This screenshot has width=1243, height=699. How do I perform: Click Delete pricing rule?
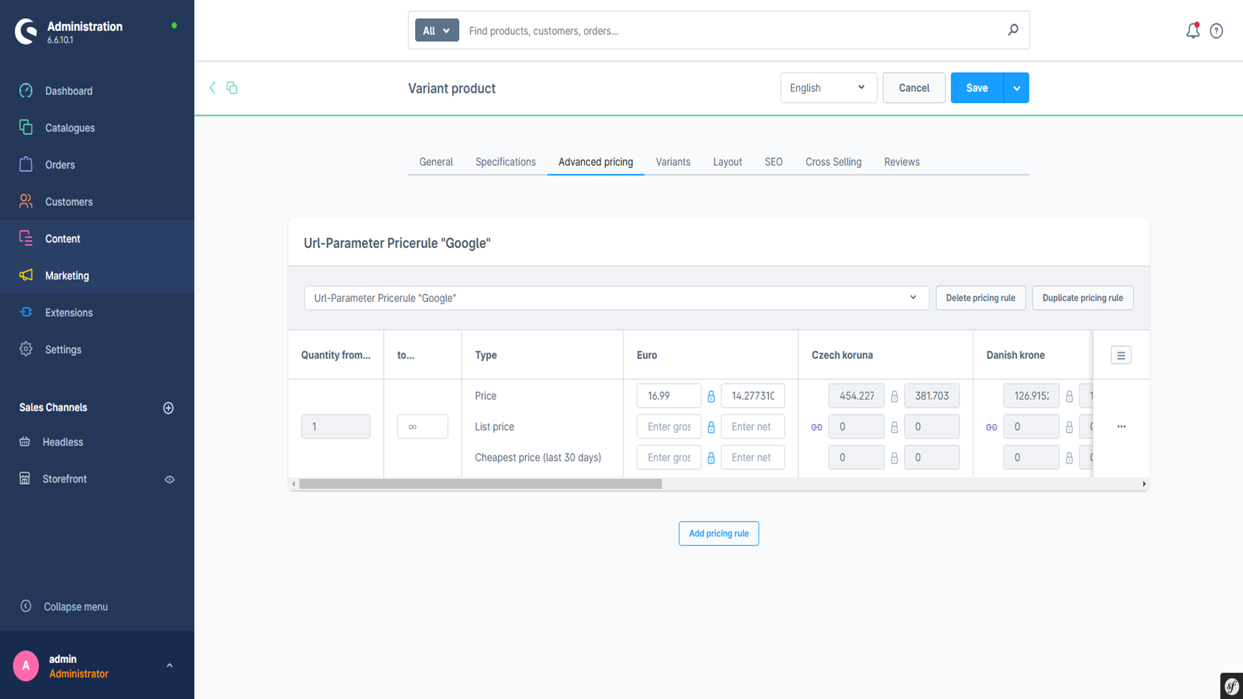pos(981,298)
